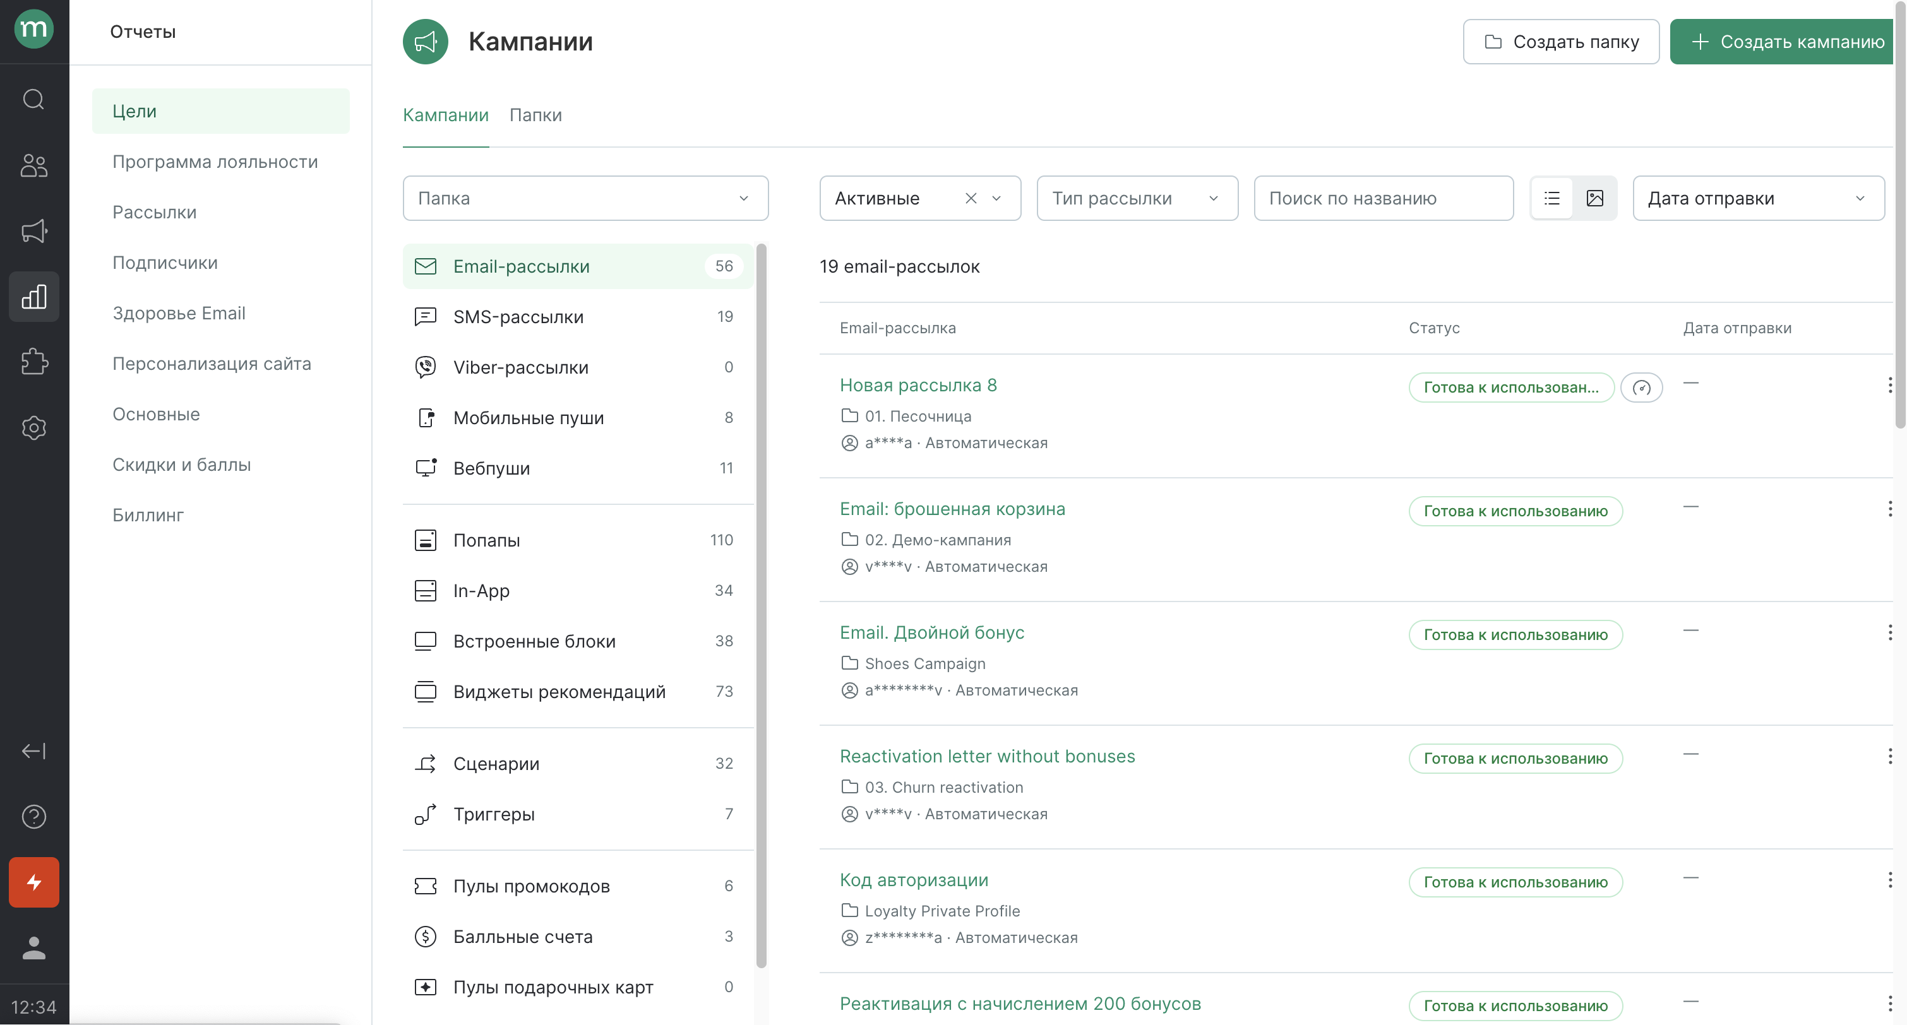Select Попапы category
The height and width of the screenshot is (1025, 1907).
point(577,540)
